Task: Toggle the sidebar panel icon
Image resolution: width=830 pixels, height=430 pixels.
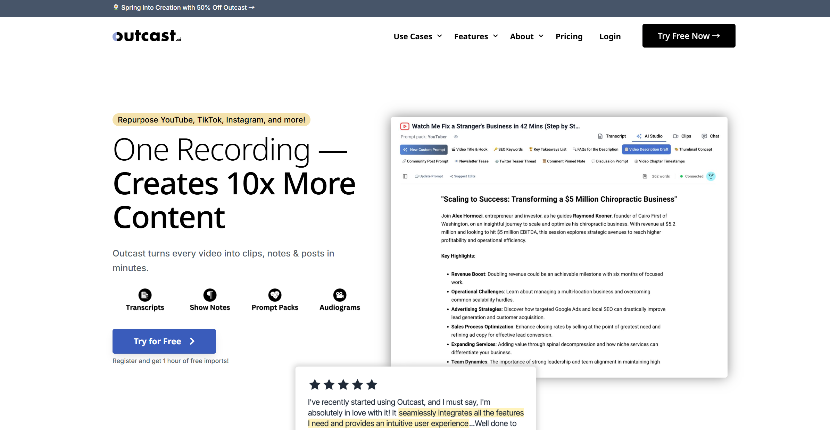Action: [405, 176]
